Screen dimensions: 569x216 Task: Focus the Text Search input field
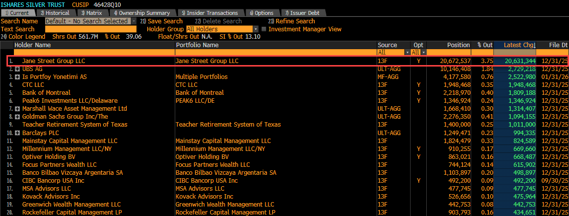91,29
